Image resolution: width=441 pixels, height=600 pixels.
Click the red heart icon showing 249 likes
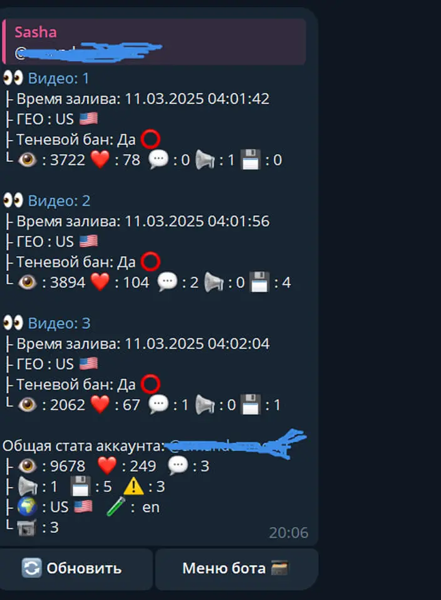point(107,466)
